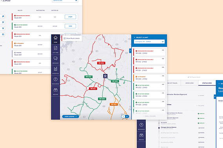Switch to List View in the sidebar
The height and width of the screenshot is (148, 223).
coord(56,49)
